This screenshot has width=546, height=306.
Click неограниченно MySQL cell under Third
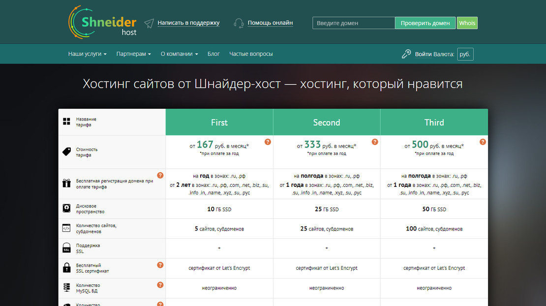tap(434, 288)
